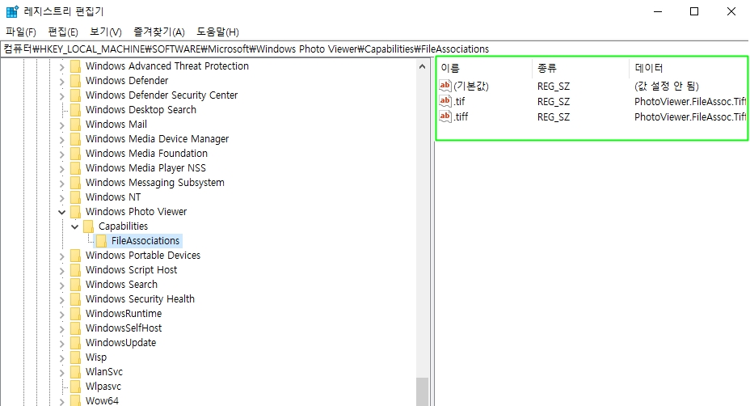Collapse the Capabilities key

74,226
